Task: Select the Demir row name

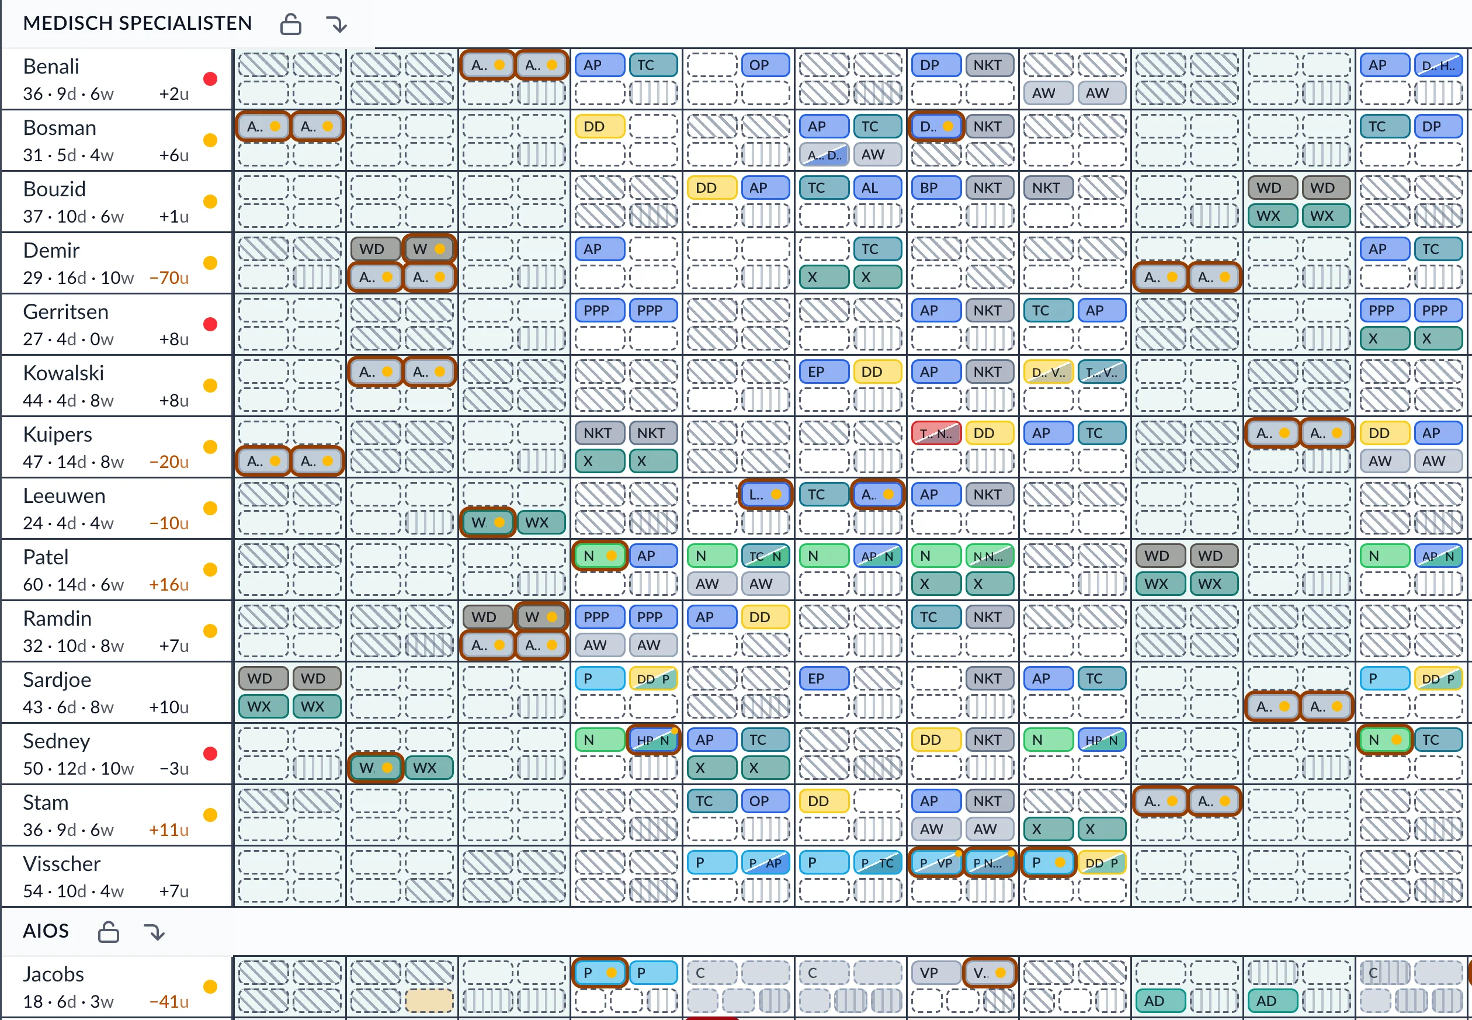Action: point(52,251)
